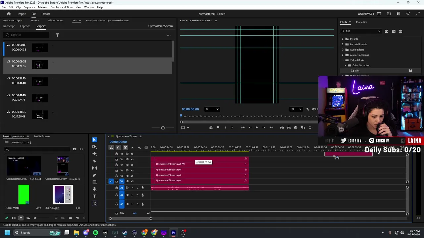Add marker in timeline header
This screenshot has height=238, width=424.
click(132, 147)
